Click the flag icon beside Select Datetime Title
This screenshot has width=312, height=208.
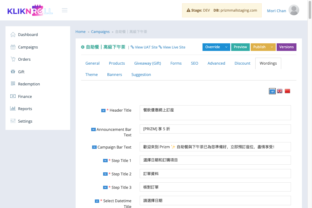pyautogui.click(x=97, y=201)
